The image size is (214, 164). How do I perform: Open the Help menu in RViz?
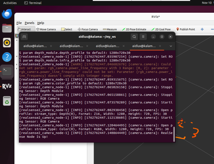coord(40,23)
